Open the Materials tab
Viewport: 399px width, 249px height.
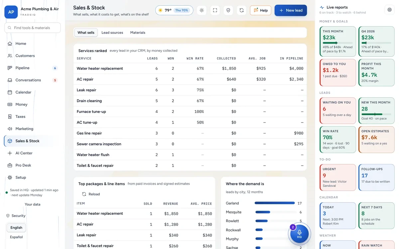(x=138, y=33)
